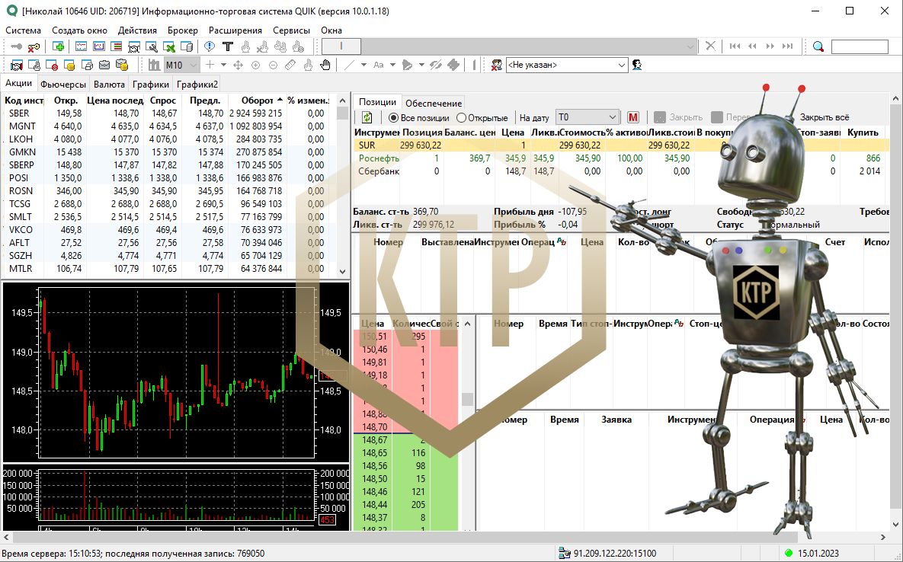This screenshot has height=562, width=903.
Task: Click the export to Excel window icon
Action: coord(169,46)
